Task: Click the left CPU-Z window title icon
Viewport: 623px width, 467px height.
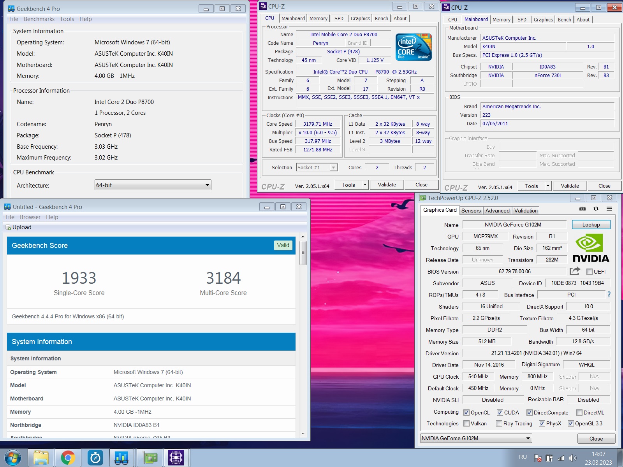Action: pyautogui.click(x=263, y=6)
